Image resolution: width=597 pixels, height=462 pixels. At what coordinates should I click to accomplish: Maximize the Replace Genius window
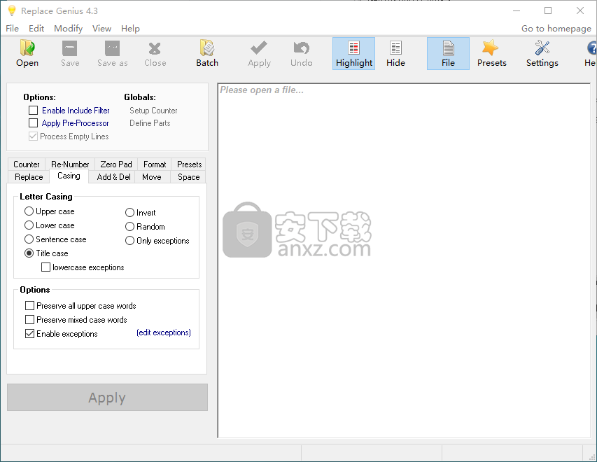tap(548, 10)
